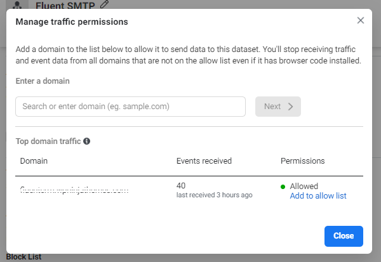This screenshot has height=262, width=381.
Task: Close the dialog with the X icon
Action: (361, 20)
